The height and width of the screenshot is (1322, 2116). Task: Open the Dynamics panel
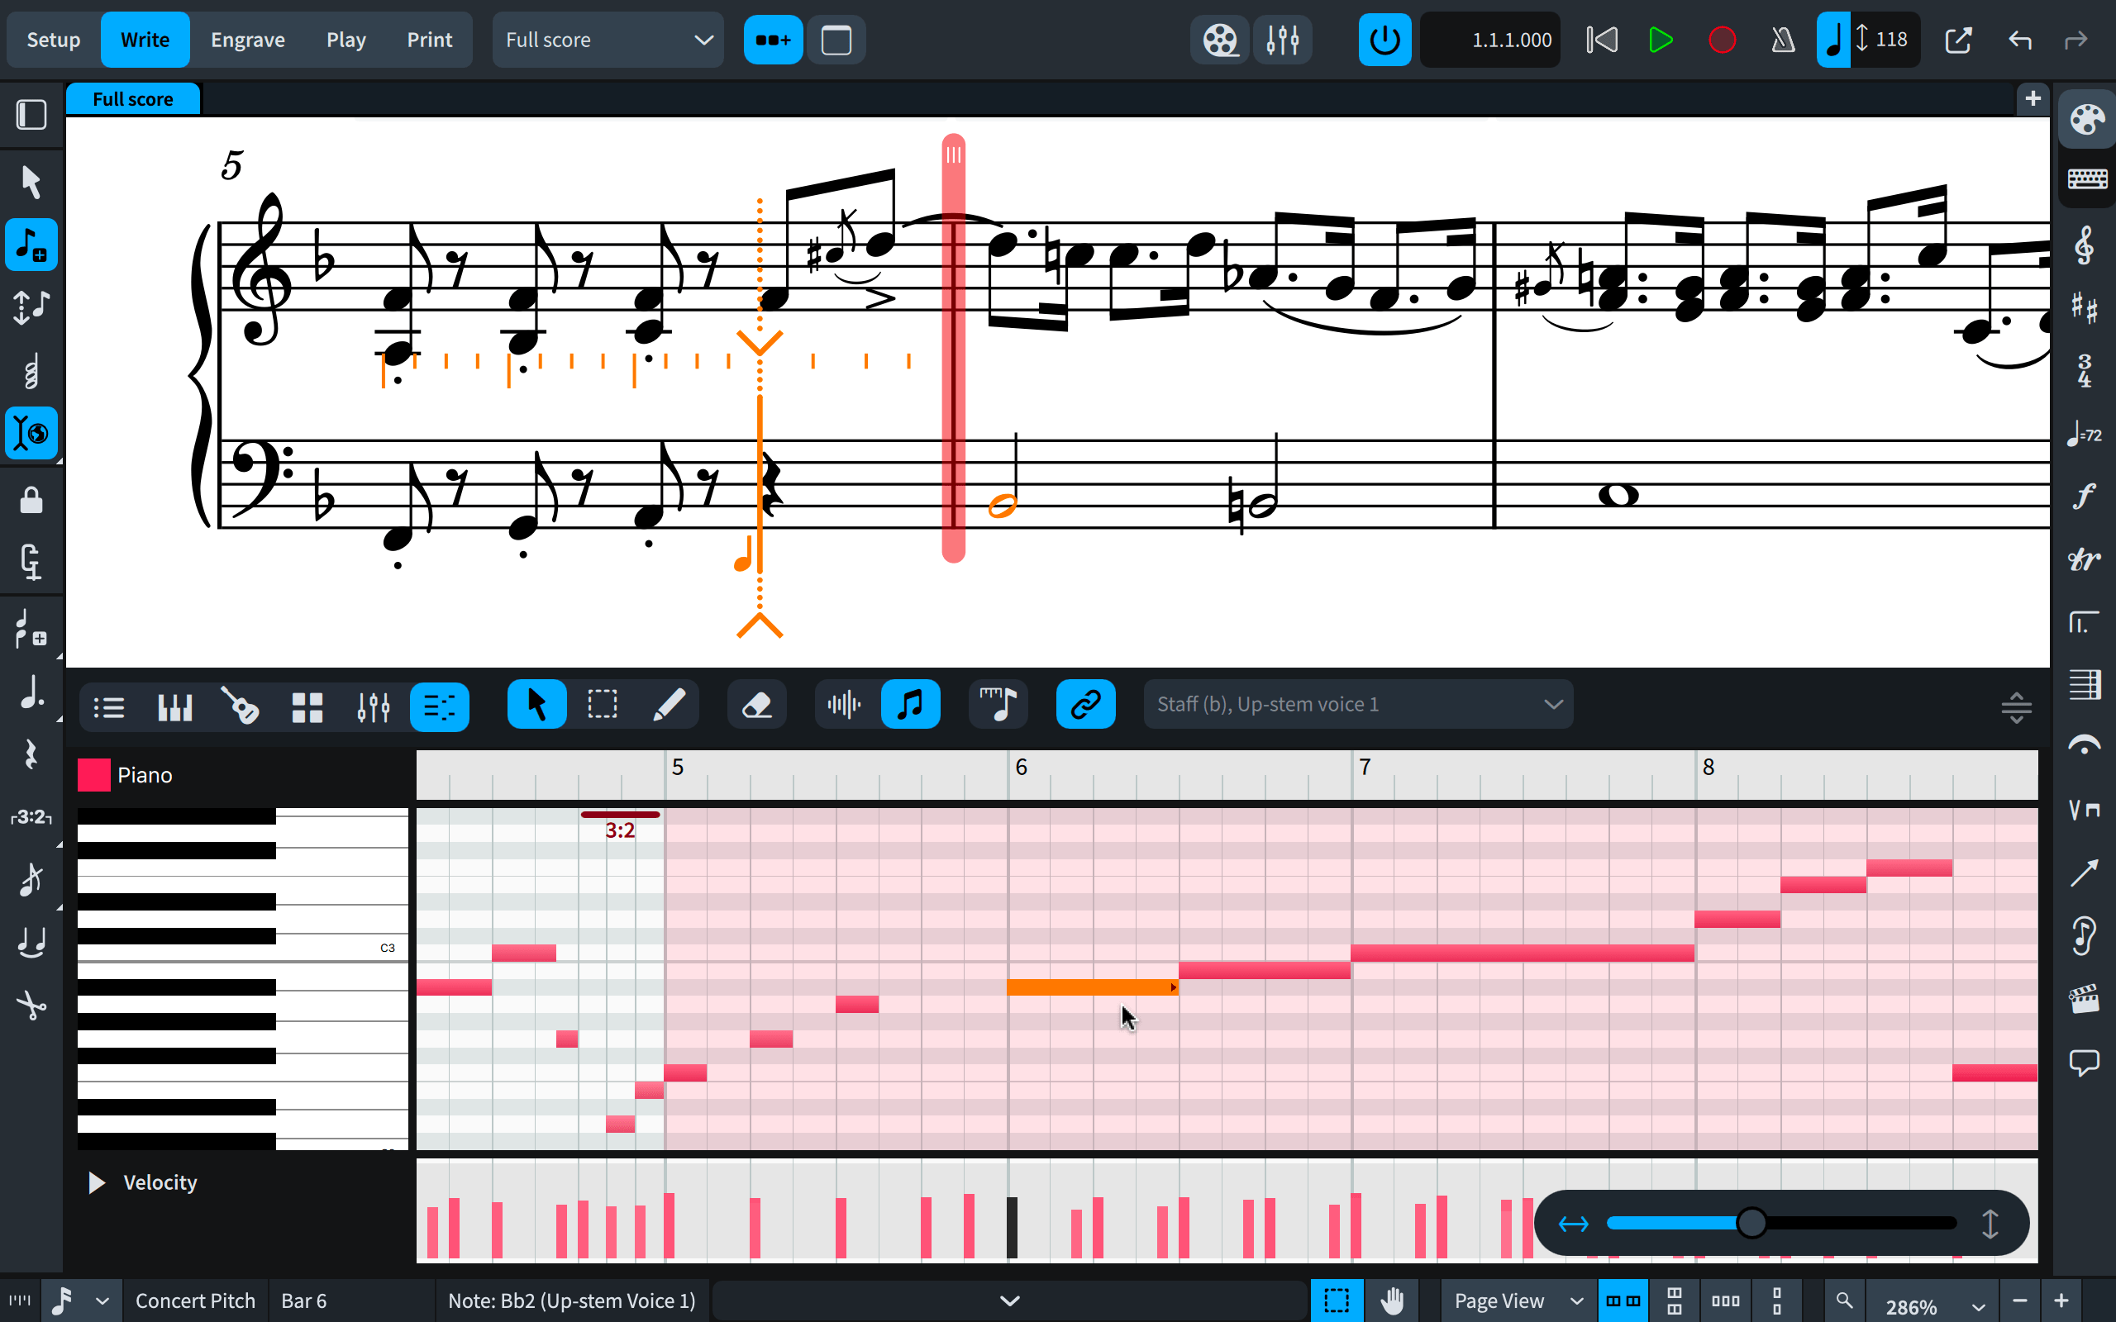(2086, 496)
